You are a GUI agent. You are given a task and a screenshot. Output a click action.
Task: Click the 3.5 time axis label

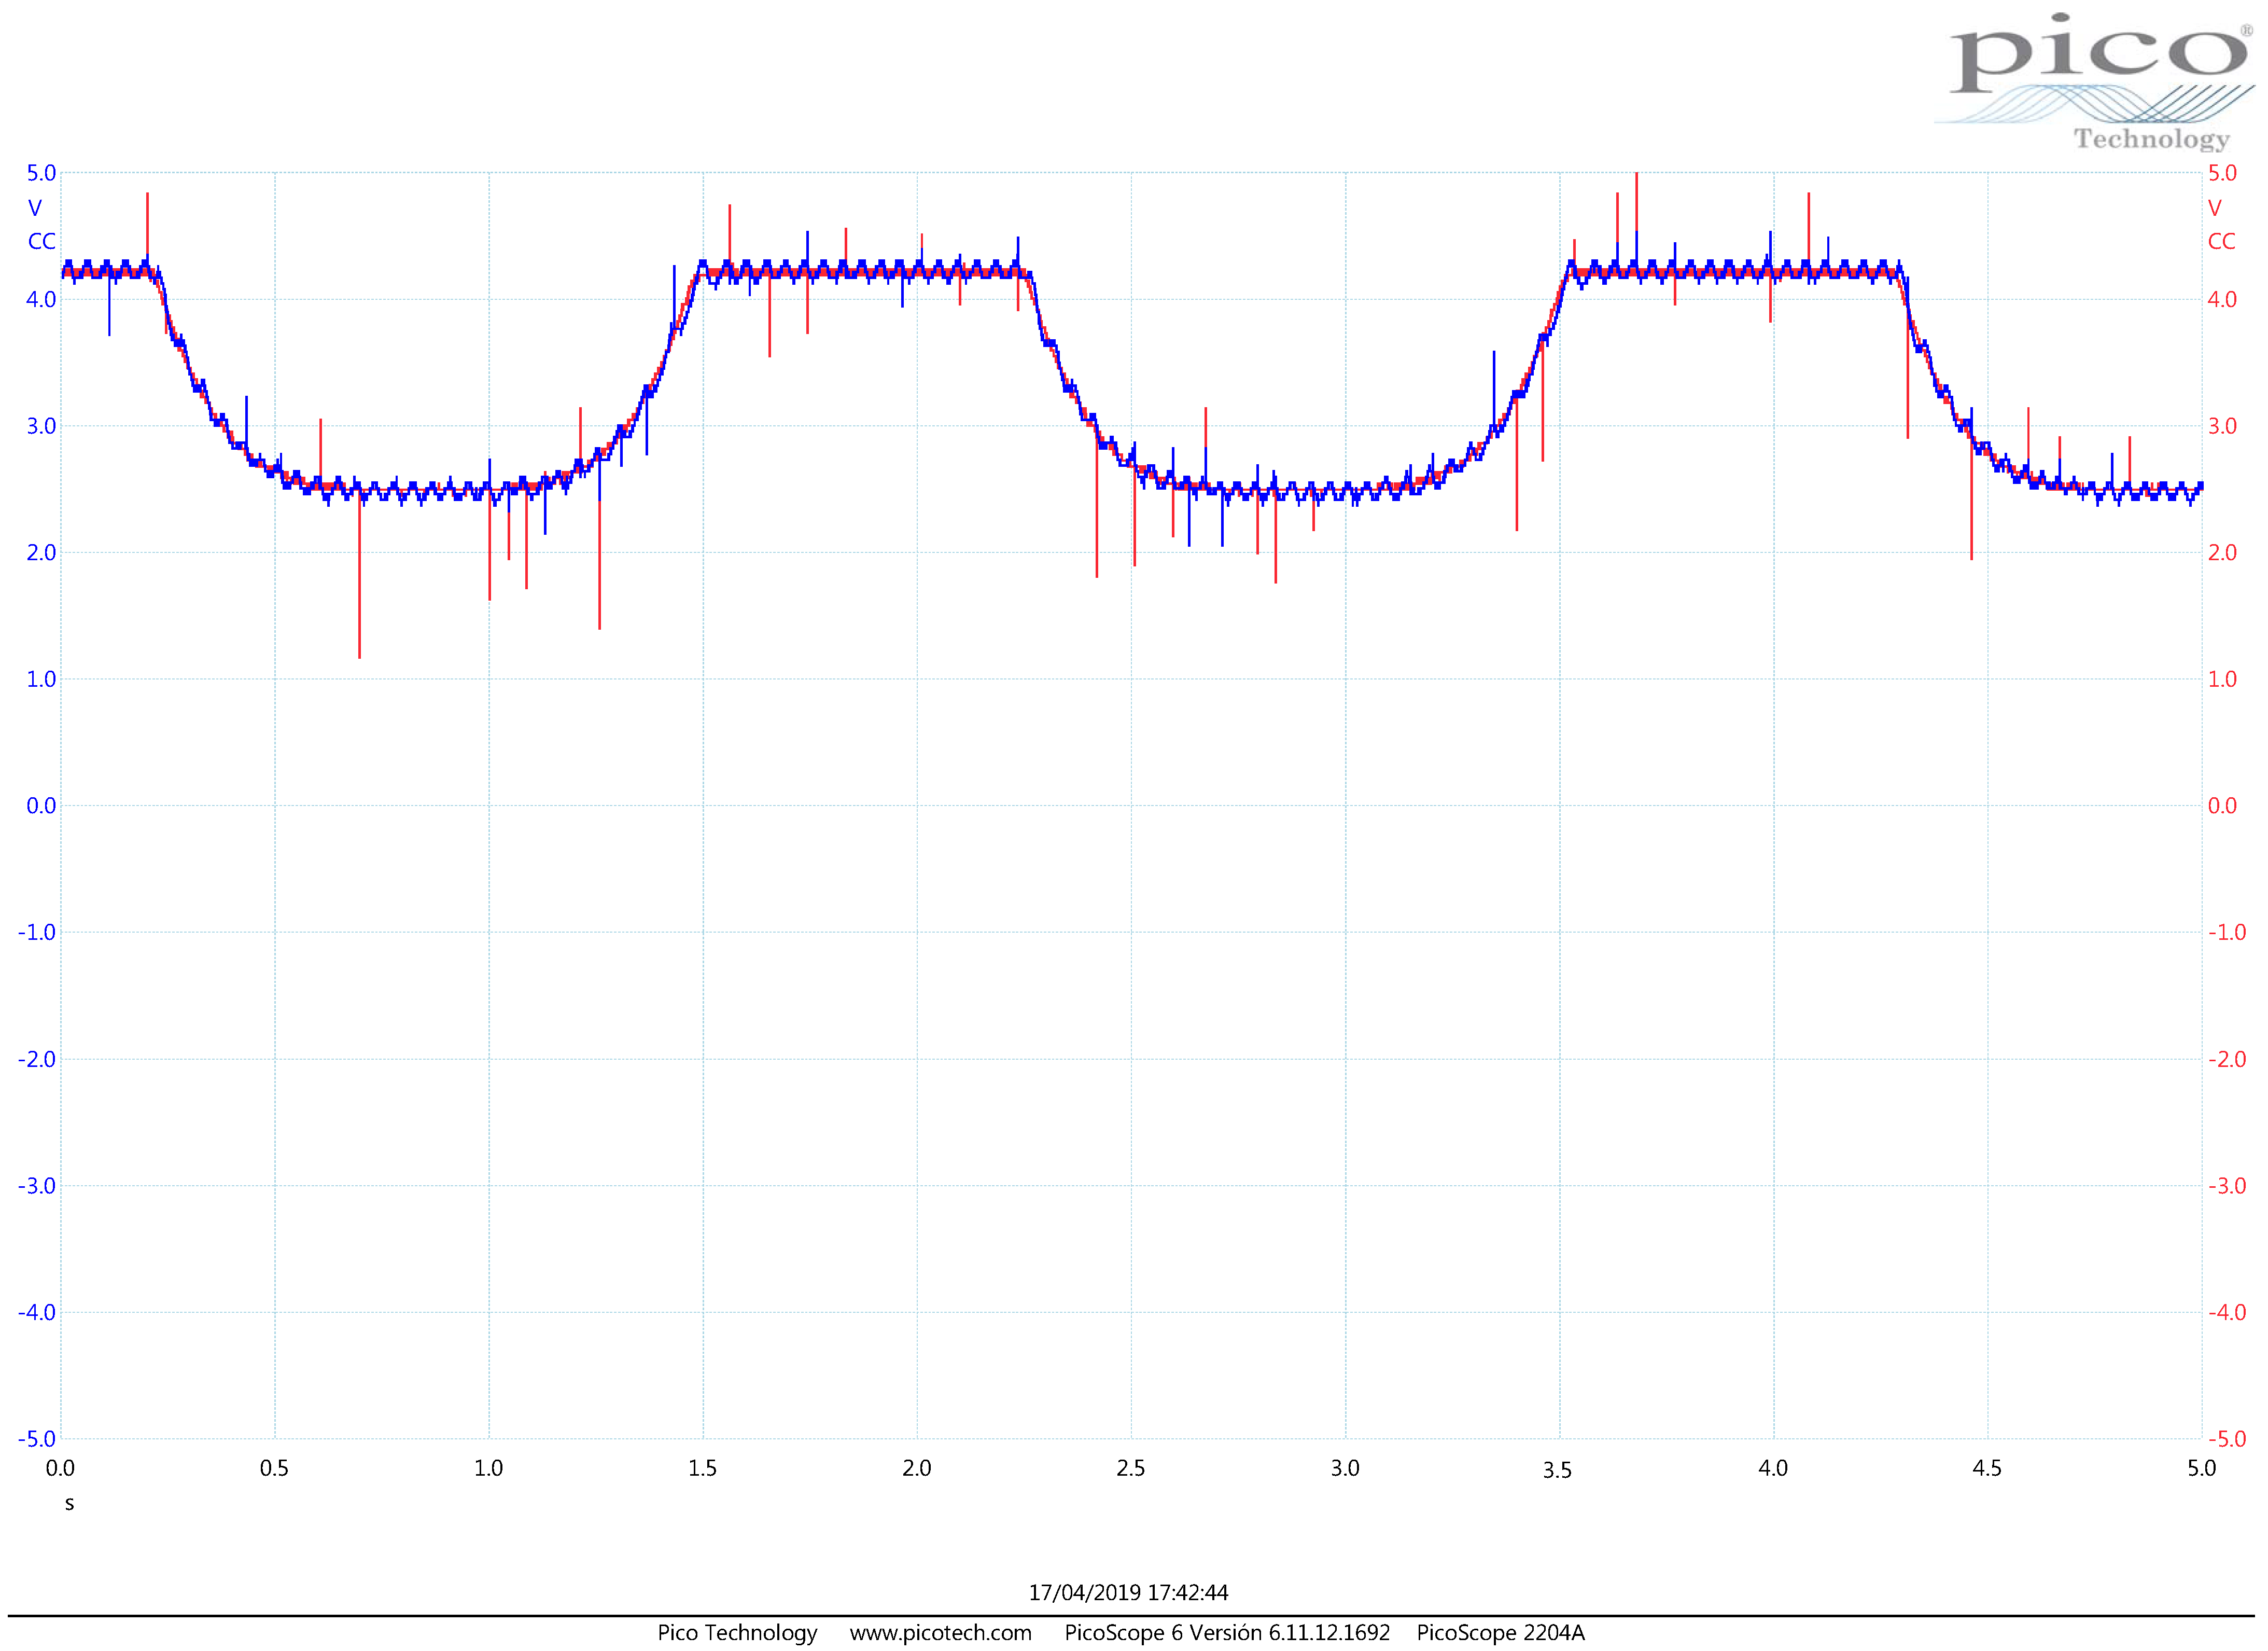click(1557, 1470)
